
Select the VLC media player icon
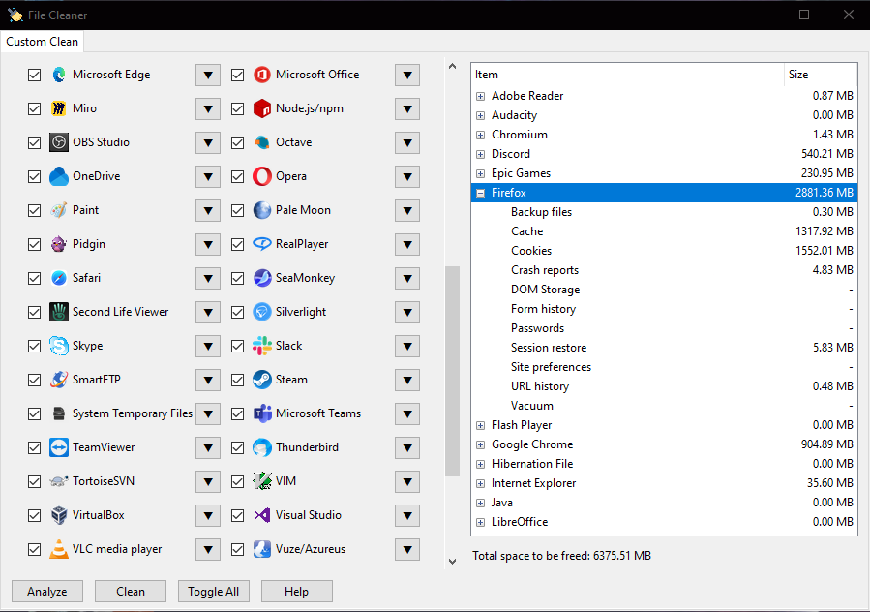[x=58, y=549]
